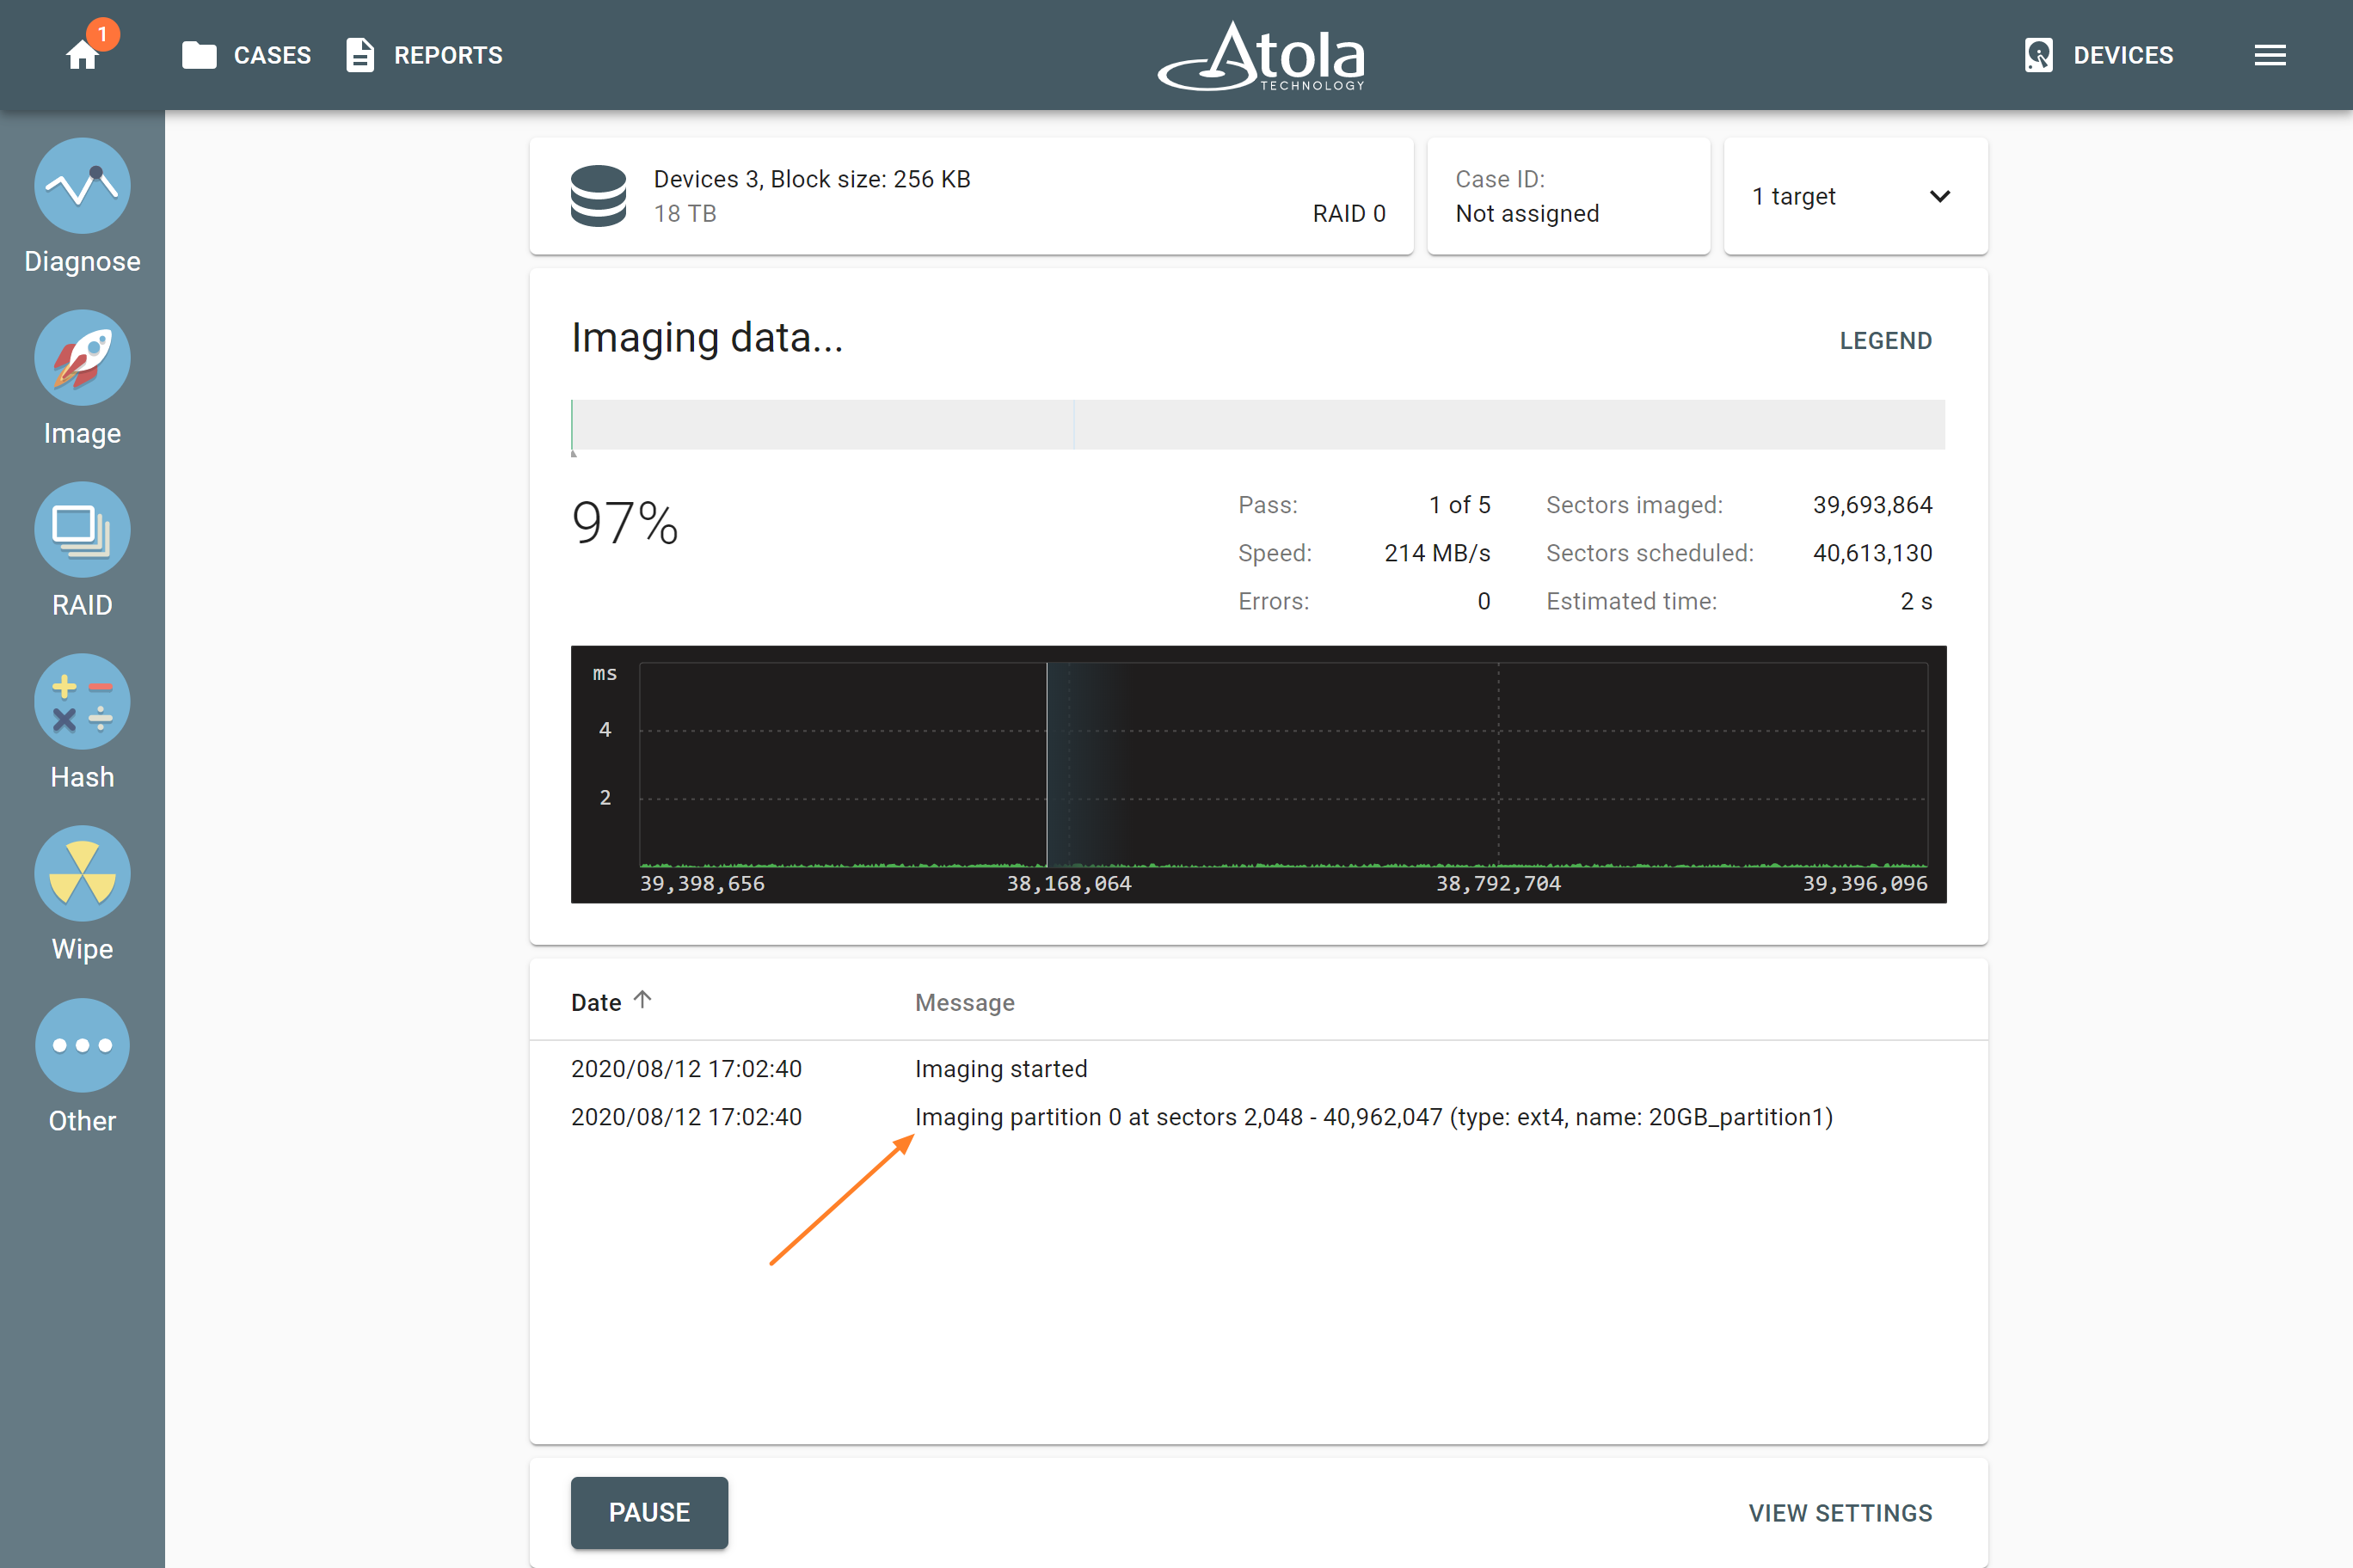The height and width of the screenshot is (1568, 2353).
Task: Select the Diagnose sidebar icon
Action: pyautogui.click(x=82, y=186)
